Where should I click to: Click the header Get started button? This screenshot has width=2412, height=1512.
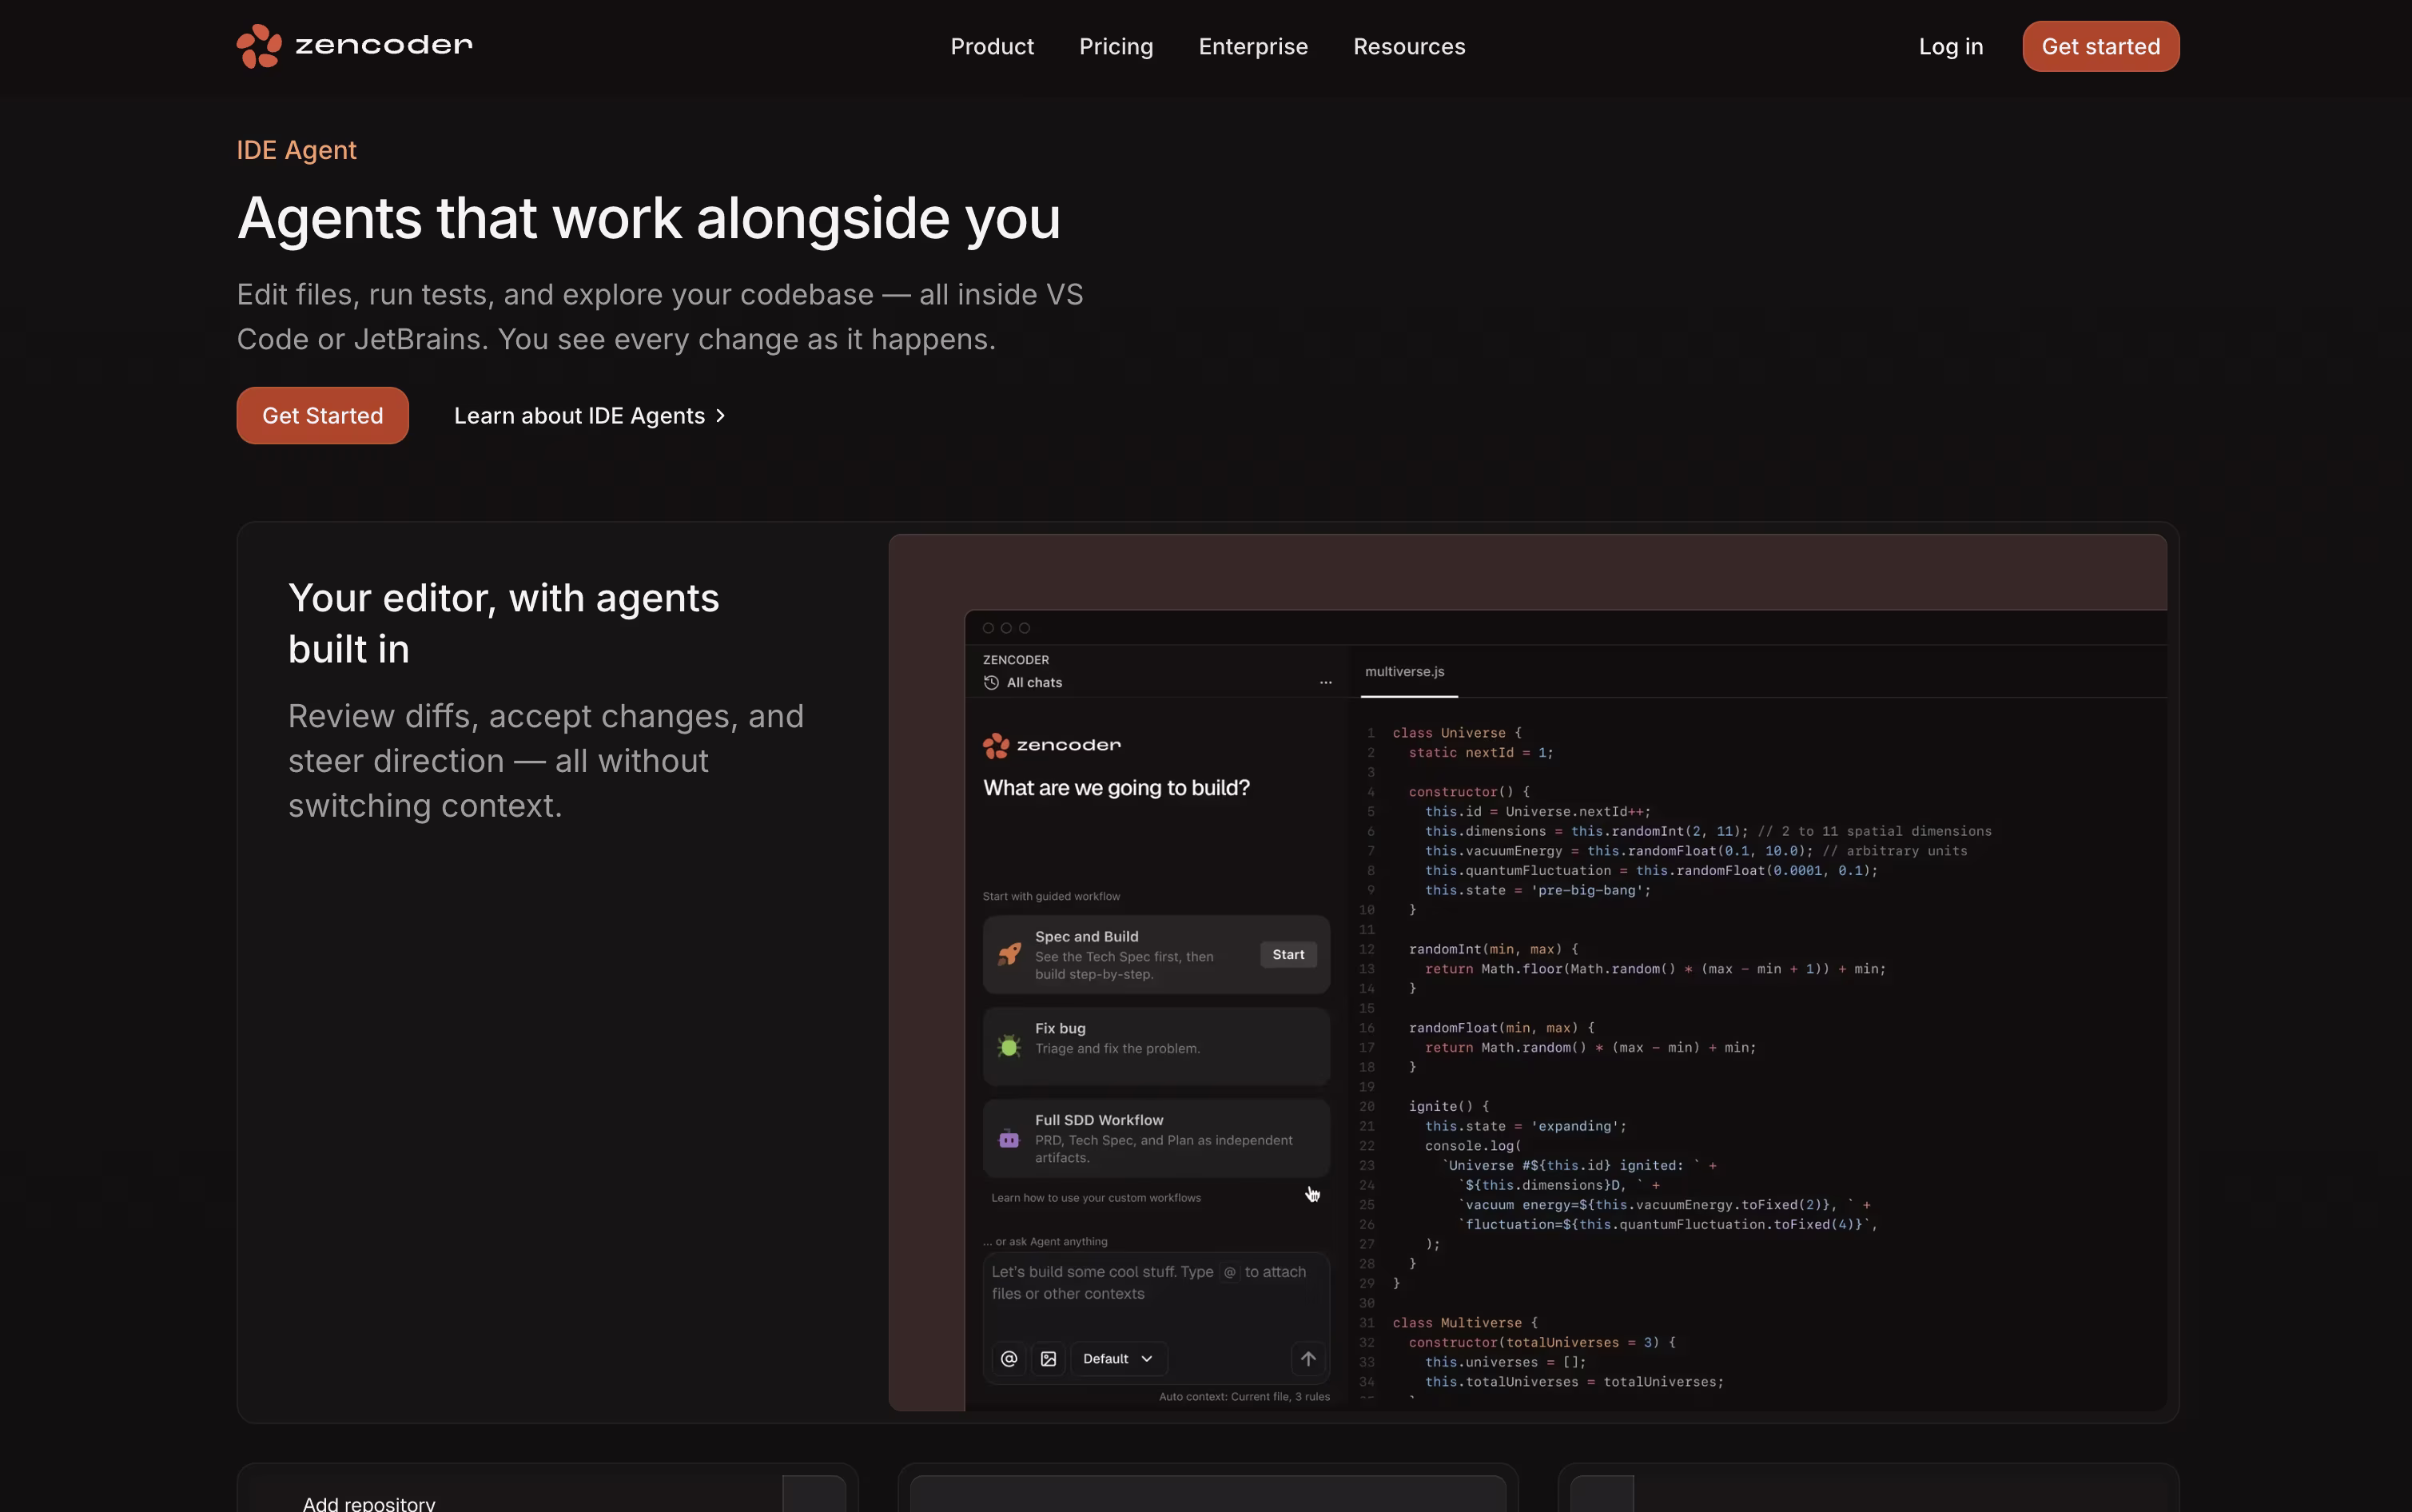(x=2100, y=46)
